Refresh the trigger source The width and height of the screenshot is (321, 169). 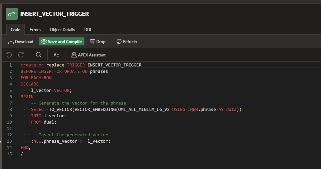tap(126, 41)
